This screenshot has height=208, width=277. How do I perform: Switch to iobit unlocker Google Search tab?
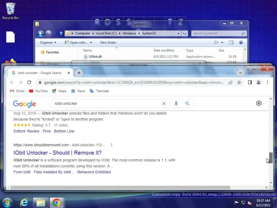click(x=39, y=73)
